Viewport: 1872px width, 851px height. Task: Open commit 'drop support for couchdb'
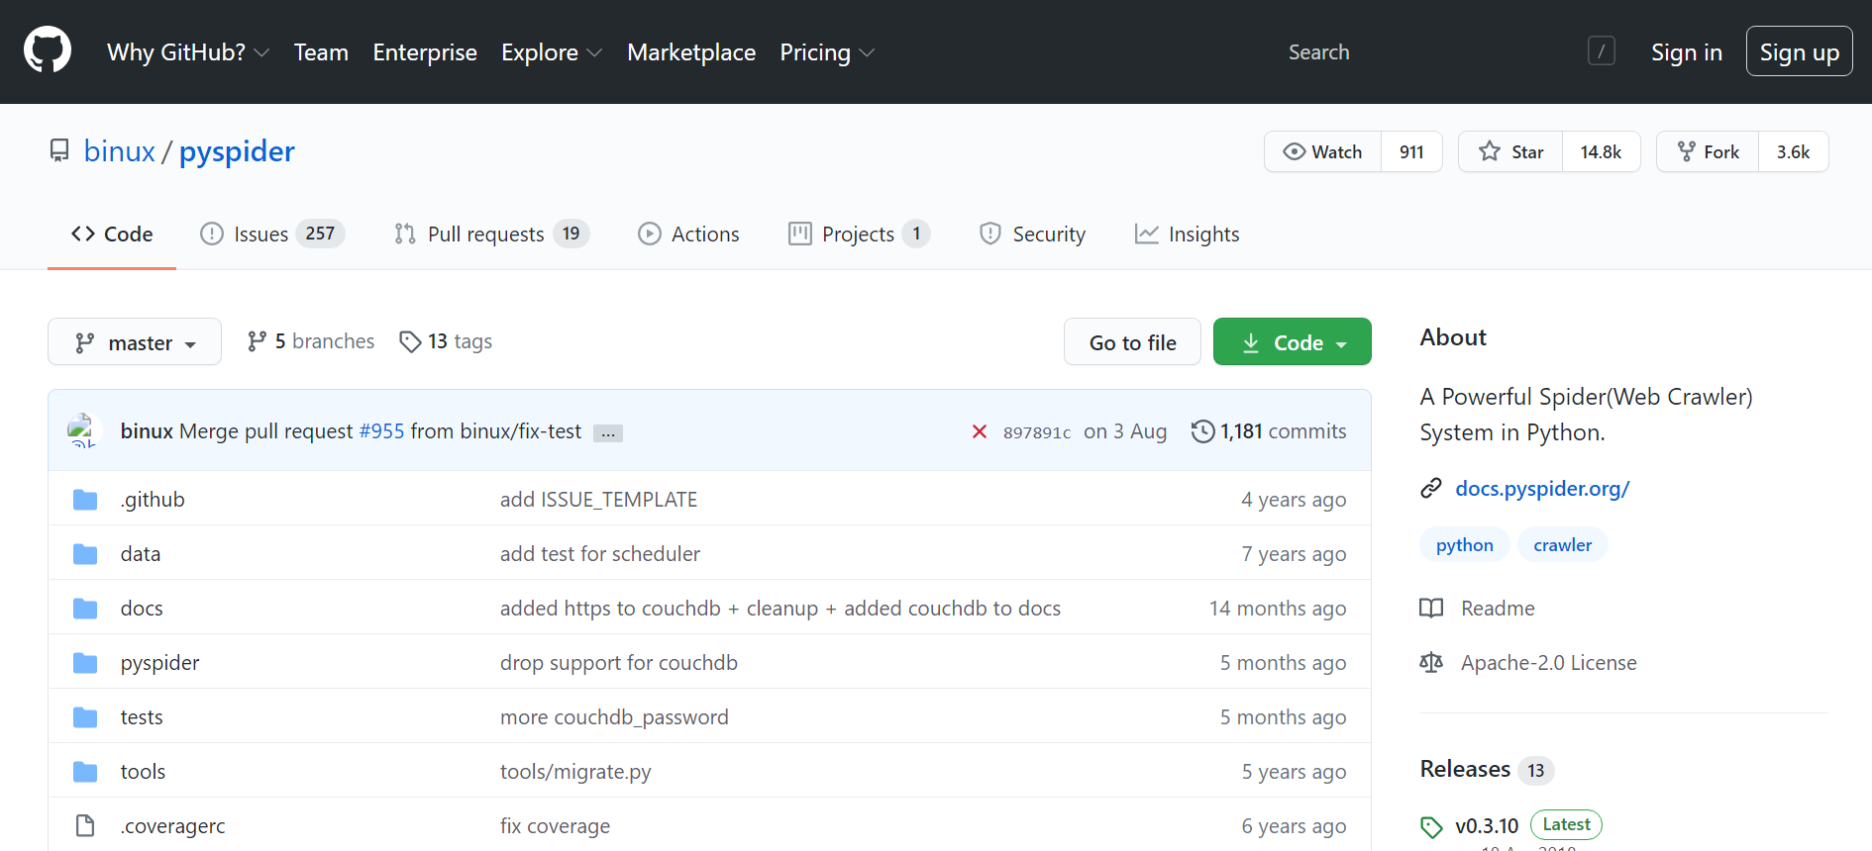619,663
